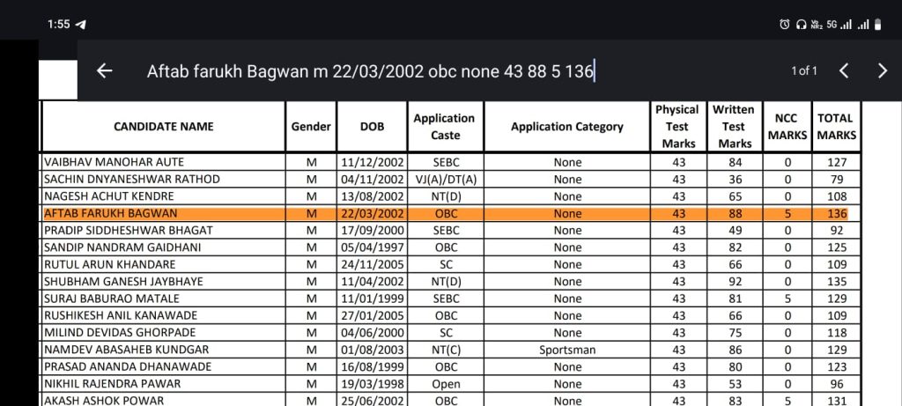Screen dimensions: 902x406
Task: Tap the clock time 1:55
Action: pos(58,25)
